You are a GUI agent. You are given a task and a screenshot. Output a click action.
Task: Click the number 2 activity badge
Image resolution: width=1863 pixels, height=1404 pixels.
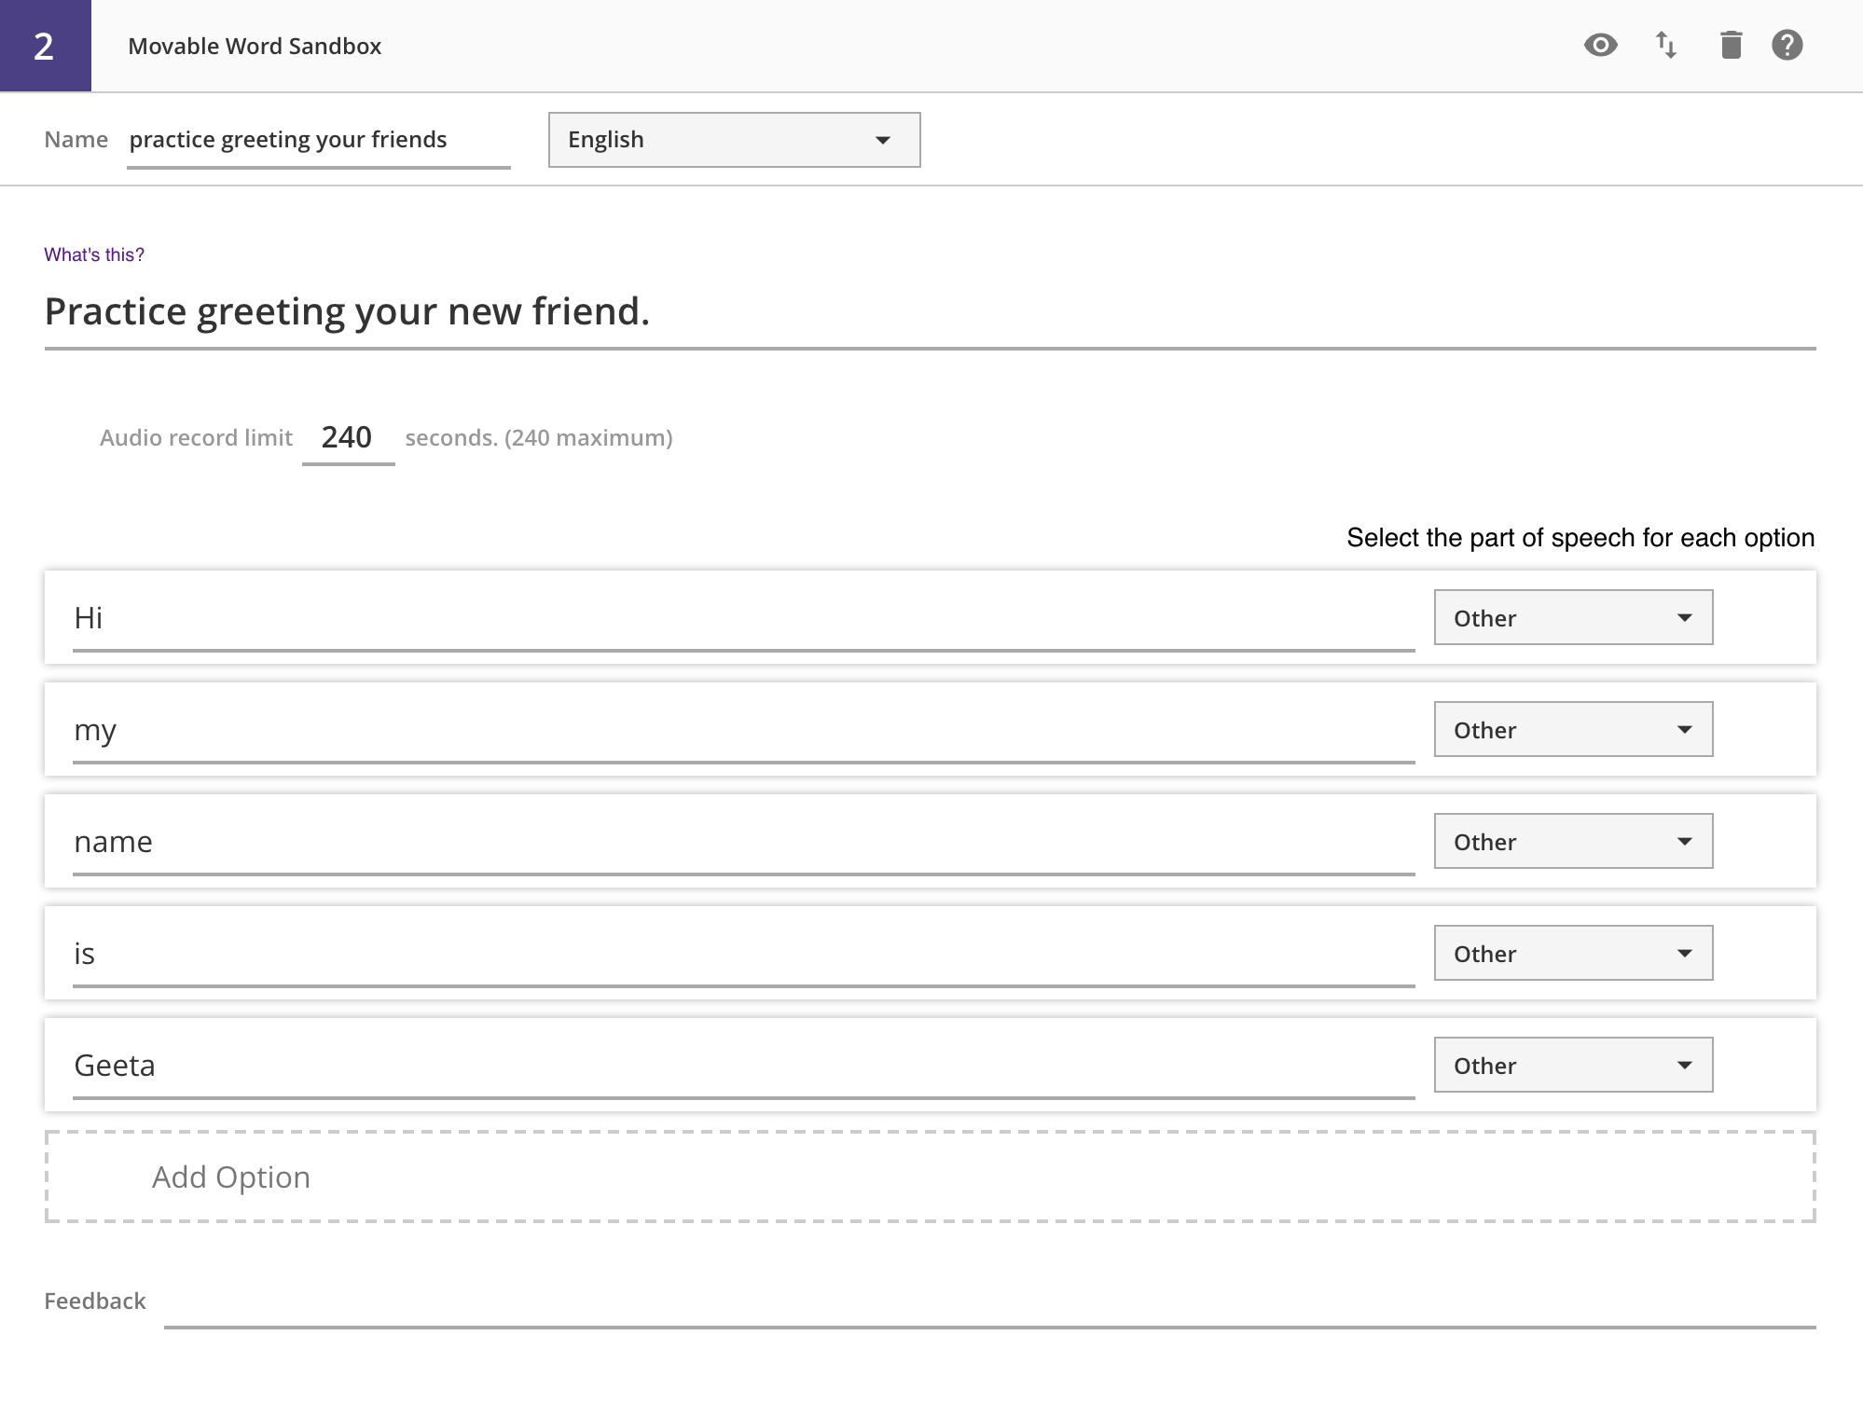(x=45, y=46)
